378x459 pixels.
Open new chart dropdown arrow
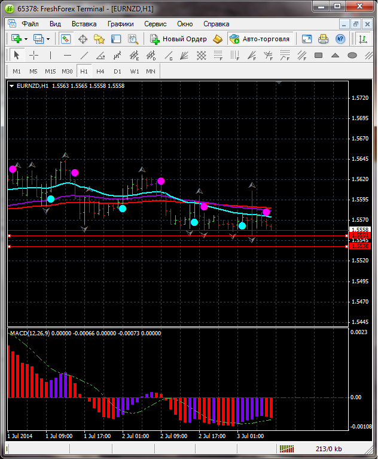click(x=26, y=39)
